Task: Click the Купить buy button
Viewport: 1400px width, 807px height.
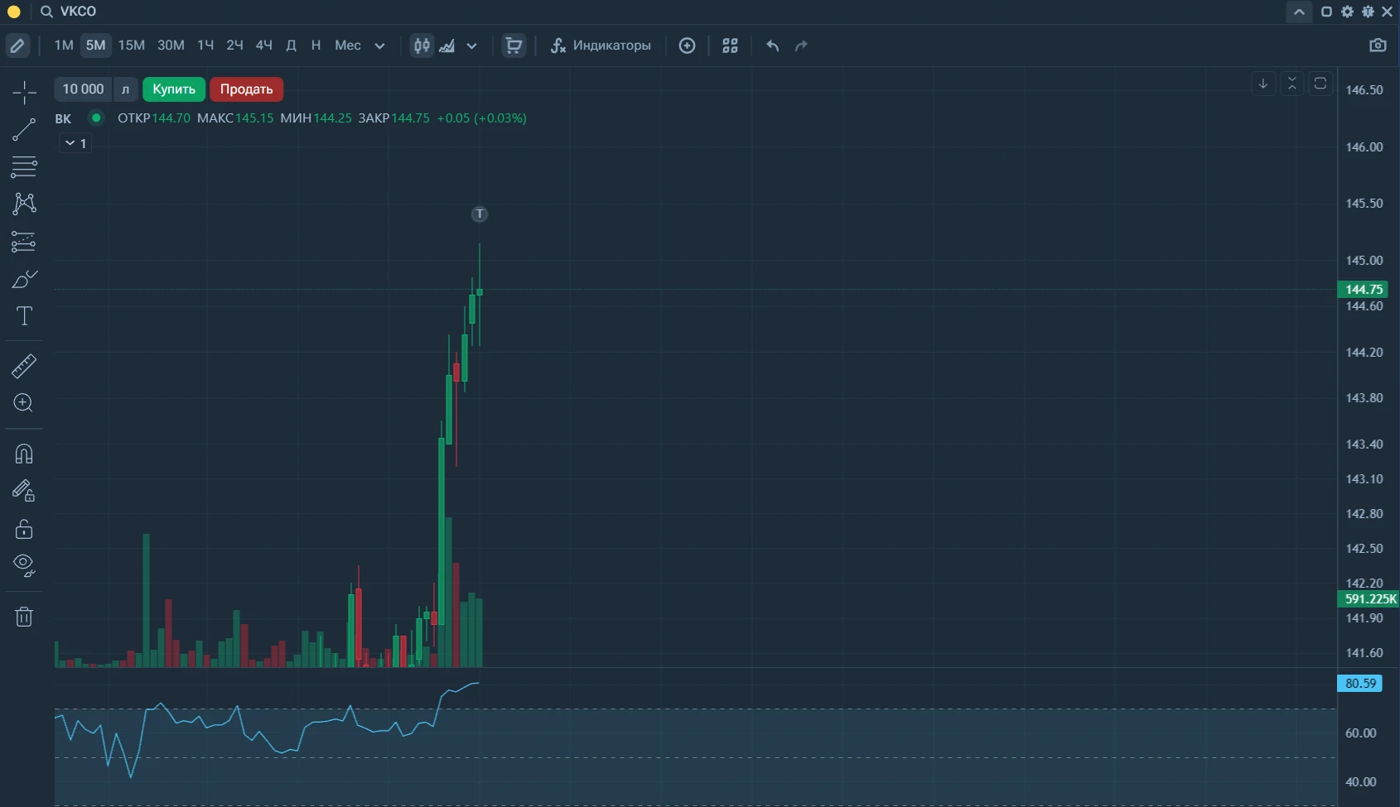Action: (x=174, y=89)
